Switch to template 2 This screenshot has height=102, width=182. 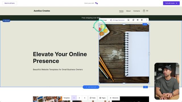coord(79,98)
